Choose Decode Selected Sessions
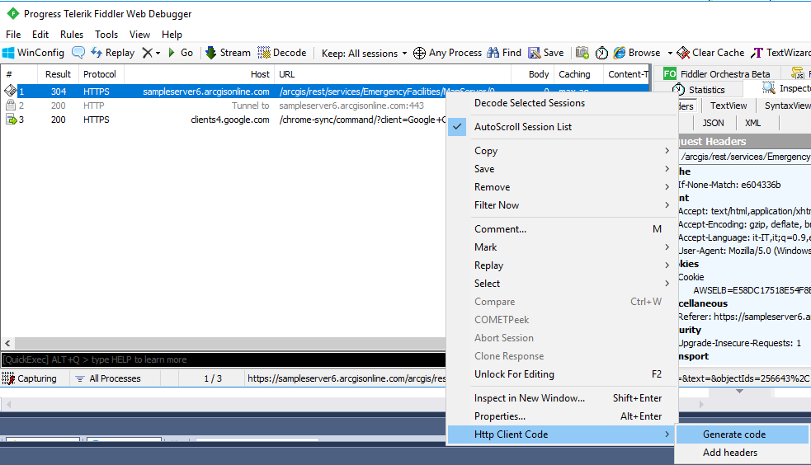The image size is (811, 465). coord(530,103)
